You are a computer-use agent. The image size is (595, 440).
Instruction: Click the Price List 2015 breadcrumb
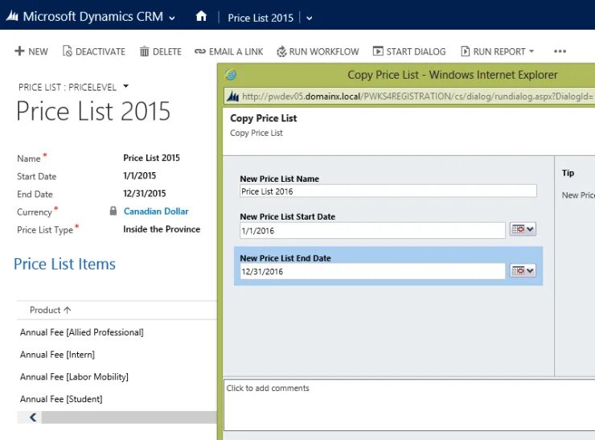pyautogui.click(x=261, y=18)
